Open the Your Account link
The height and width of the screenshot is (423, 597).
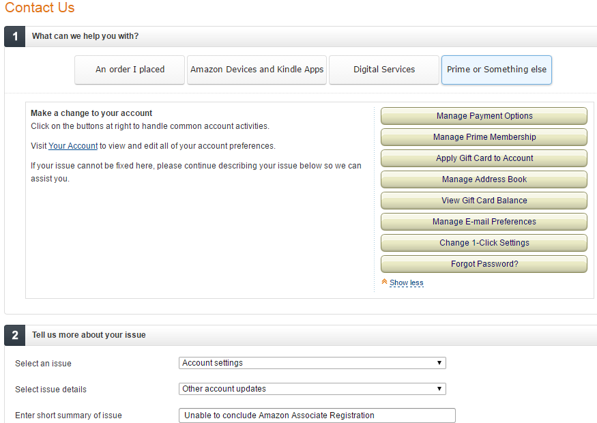[x=73, y=146]
